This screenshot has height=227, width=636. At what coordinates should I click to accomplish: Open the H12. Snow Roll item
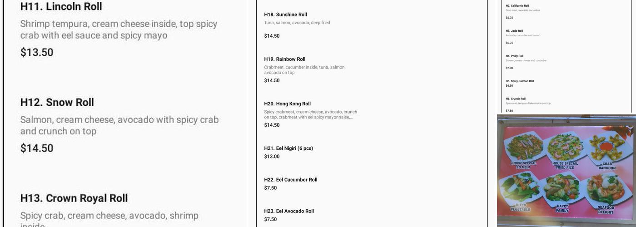(57, 103)
